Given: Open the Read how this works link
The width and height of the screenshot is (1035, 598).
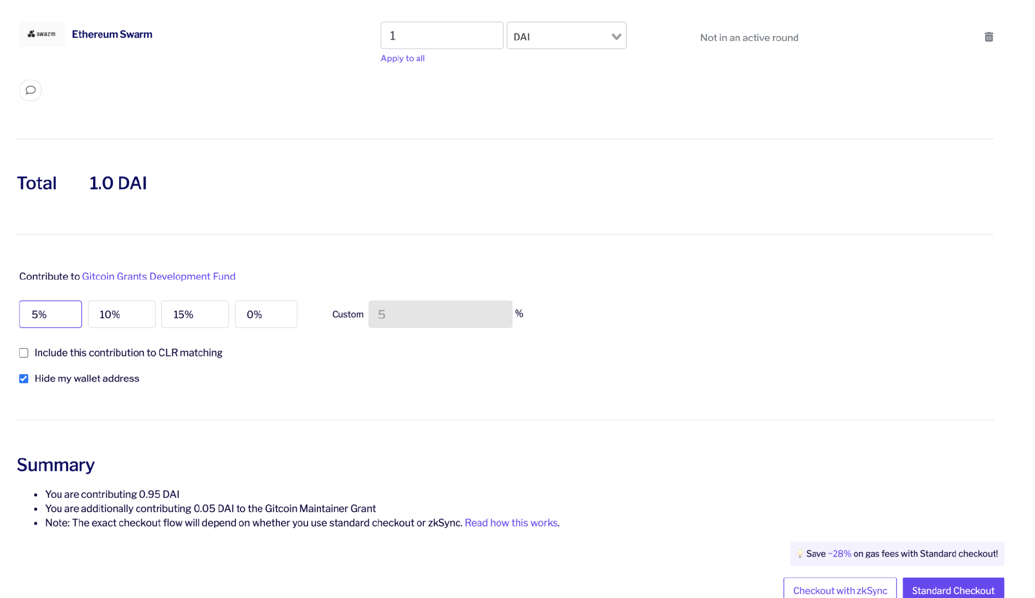Looking at the screenshot, I should 511,523.
